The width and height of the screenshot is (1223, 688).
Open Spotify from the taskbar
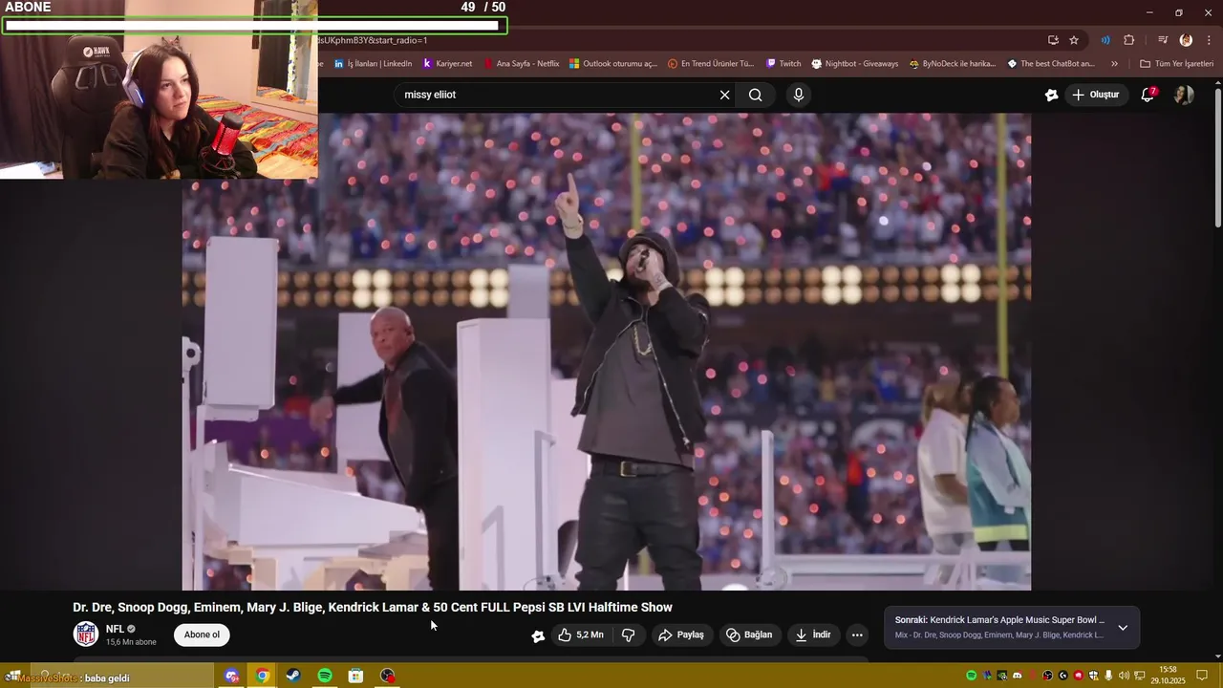coord(325,676)
